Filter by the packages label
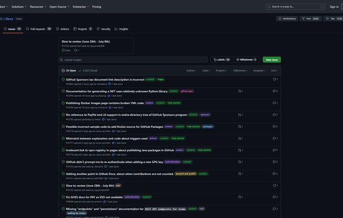 coord(208,127)
